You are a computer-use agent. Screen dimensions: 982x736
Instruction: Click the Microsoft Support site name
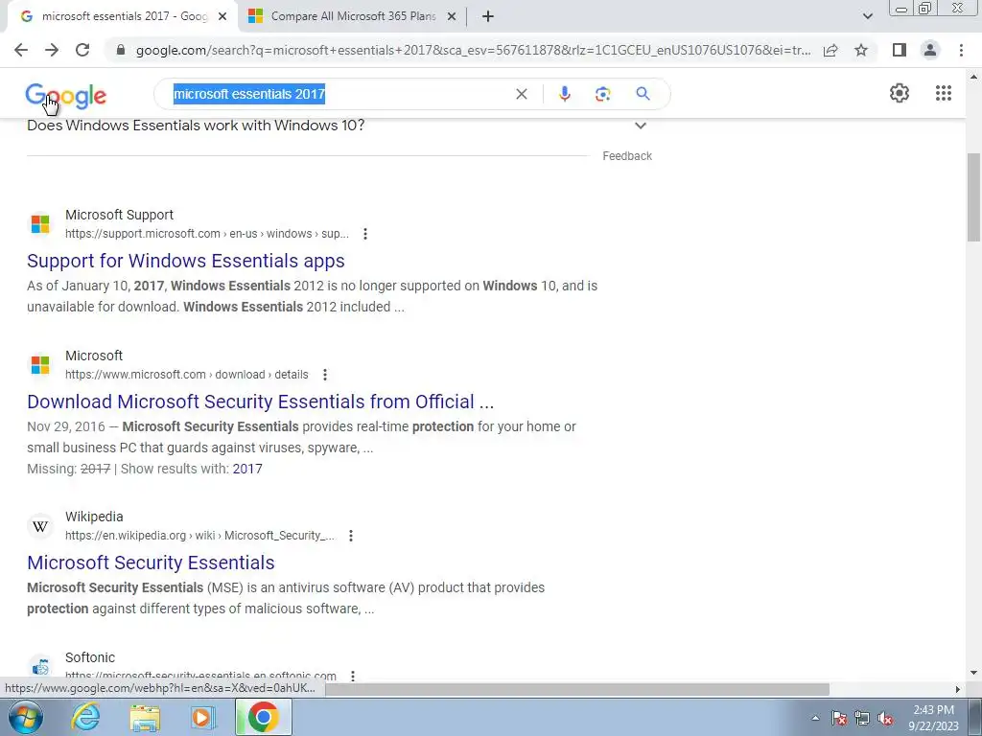119,215
